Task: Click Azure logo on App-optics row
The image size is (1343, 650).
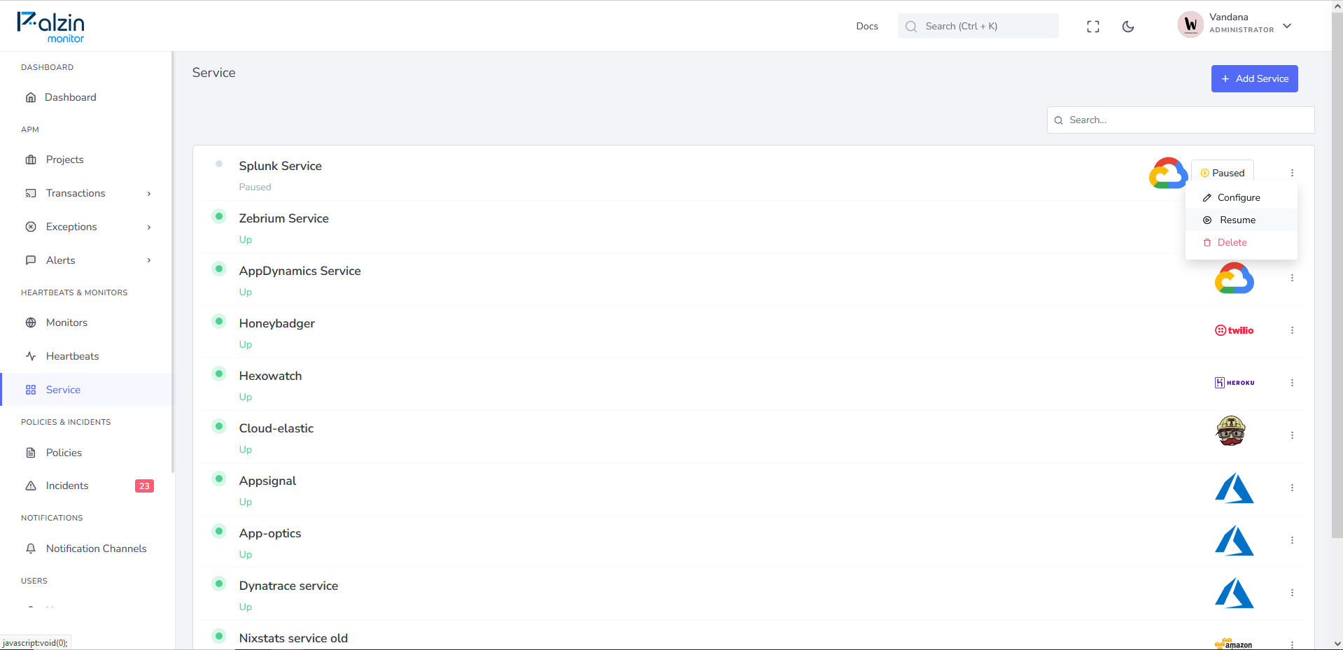Action: coord(1235,540)
